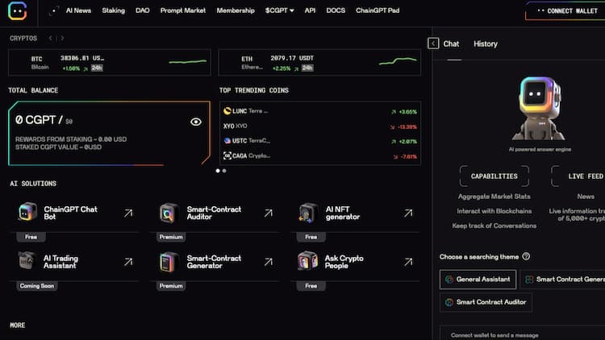The image size is (605, 340).
Task: Launch AI NFT generator arrow icon
Action: (408, 213)
